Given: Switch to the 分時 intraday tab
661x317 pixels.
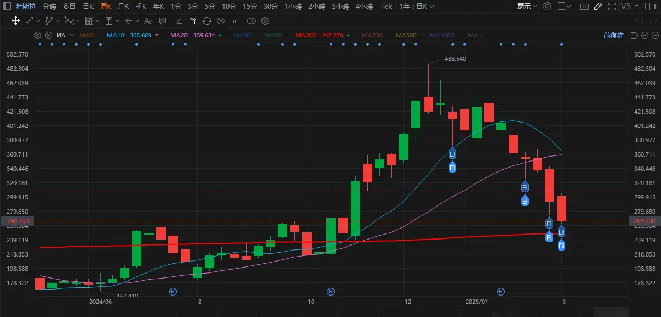Looking at the screenshot, I should [51, 6].
